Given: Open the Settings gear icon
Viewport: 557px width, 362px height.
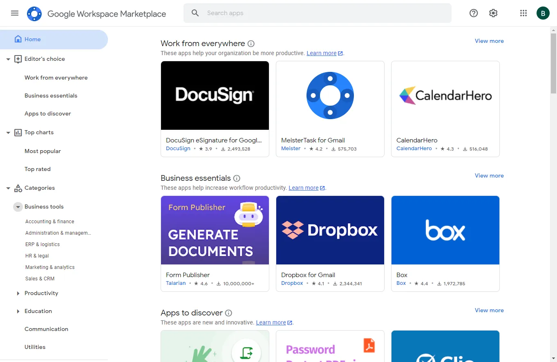Looking at the screenshot, I should [x=493, y=13].
